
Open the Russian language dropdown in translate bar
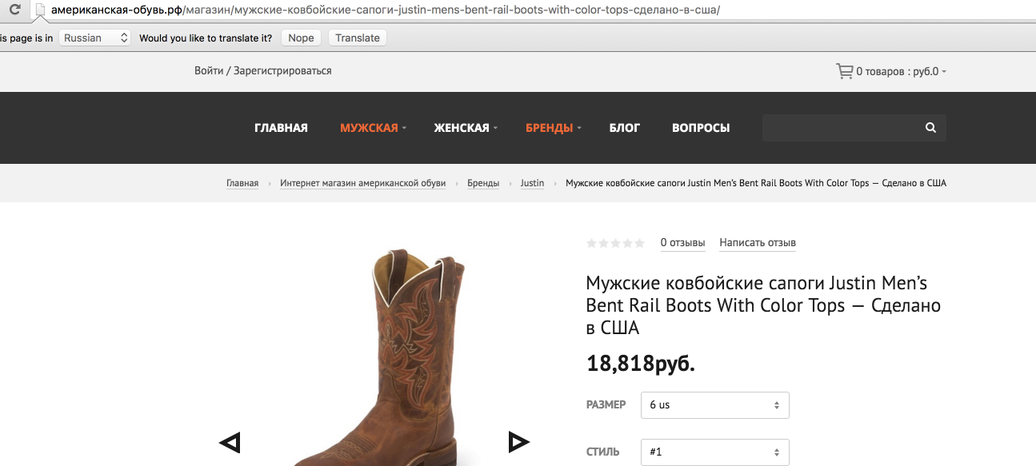(94, 38)
